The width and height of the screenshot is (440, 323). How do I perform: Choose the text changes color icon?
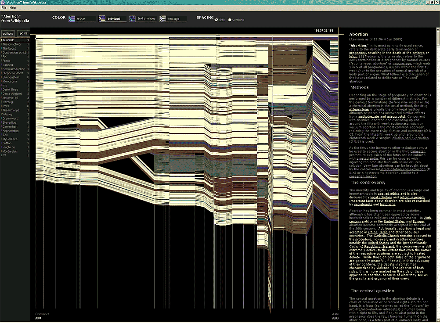pyautogui.click(x=132, y=18)
